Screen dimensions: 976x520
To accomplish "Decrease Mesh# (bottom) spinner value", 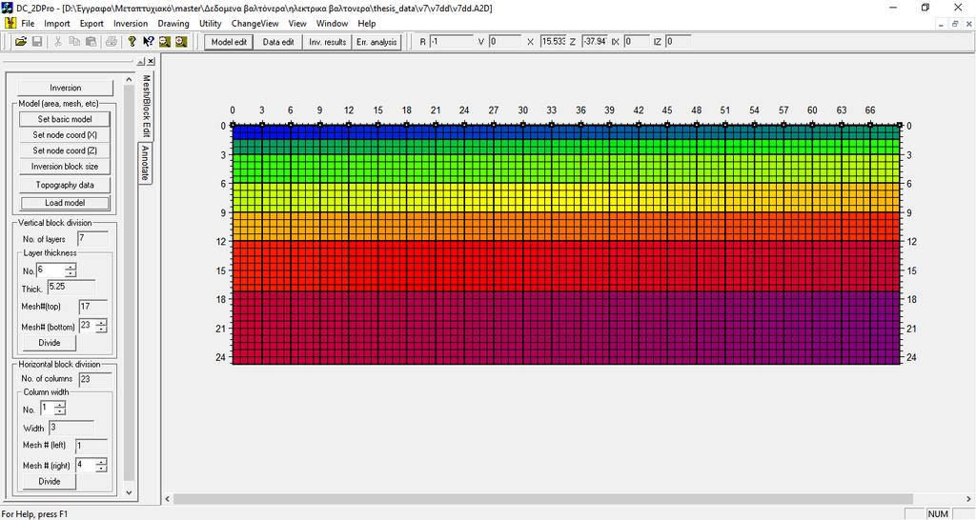I will coord(101,329).
